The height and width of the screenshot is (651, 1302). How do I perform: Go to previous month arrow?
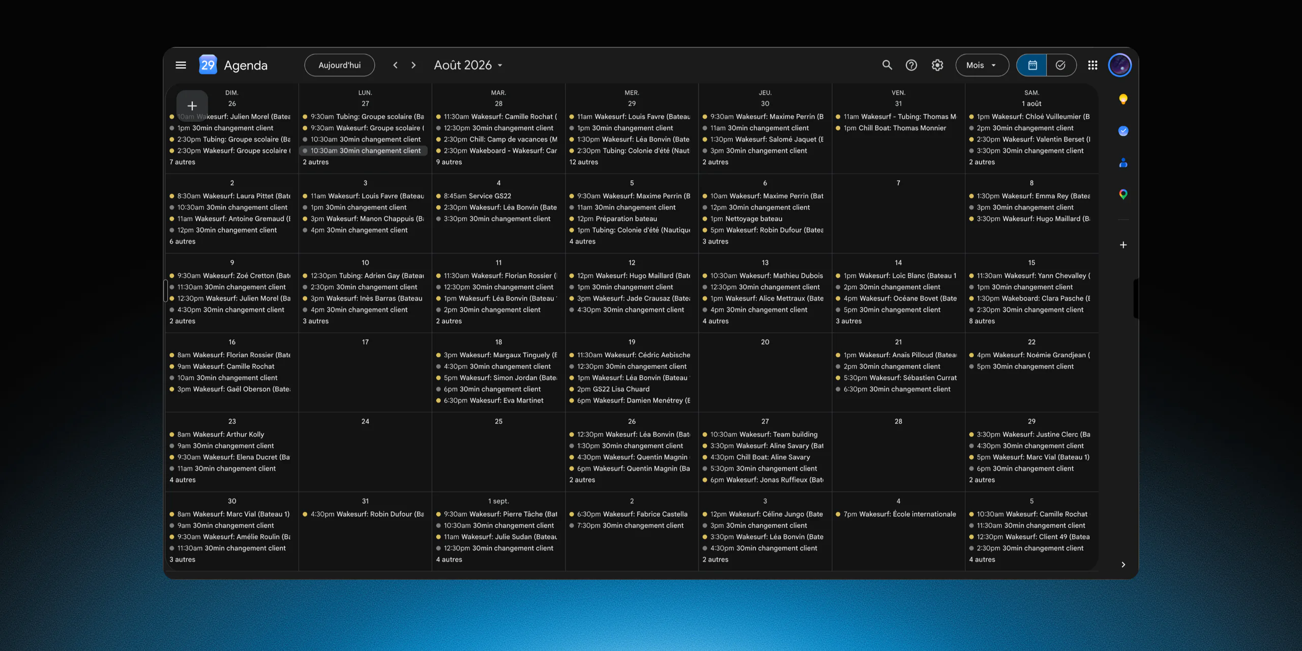(x=395, y=65)
